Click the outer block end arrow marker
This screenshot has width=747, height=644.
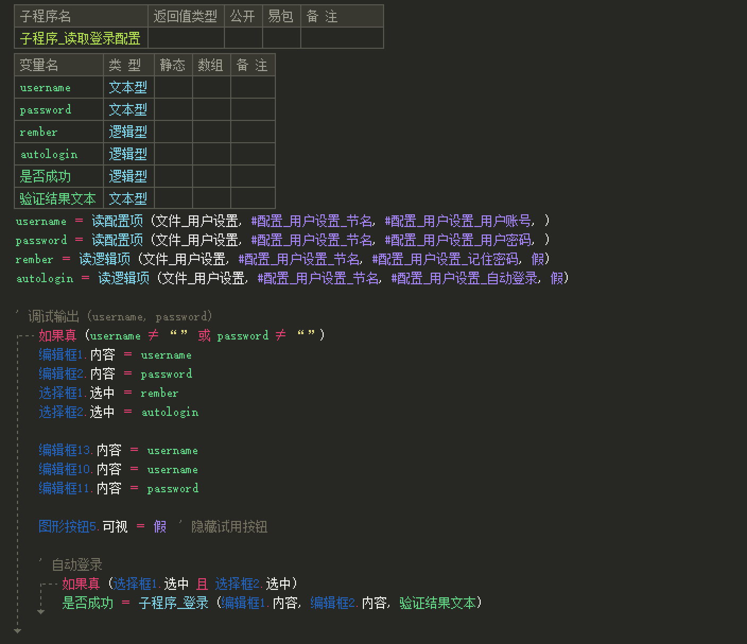[18, 631]
